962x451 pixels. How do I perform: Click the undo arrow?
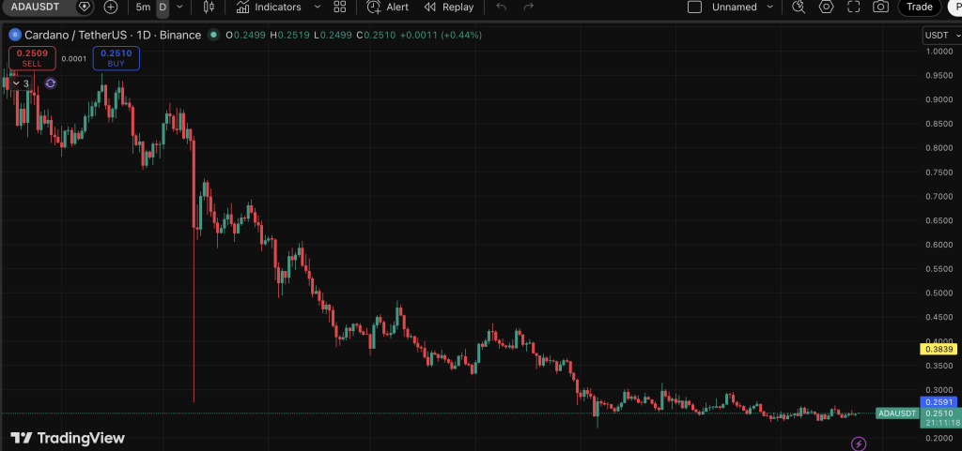(x=502, y=8)
